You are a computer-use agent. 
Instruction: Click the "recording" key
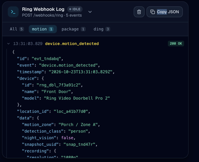coord(35,151)
